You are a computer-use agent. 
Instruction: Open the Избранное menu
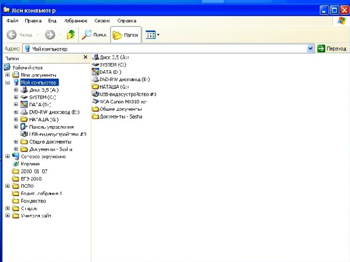coord(75,21)
